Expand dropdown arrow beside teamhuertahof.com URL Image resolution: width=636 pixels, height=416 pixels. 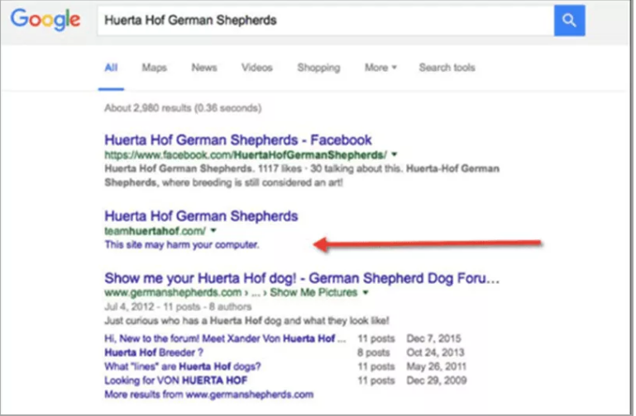pyautogui.click(x=213, y=231)
